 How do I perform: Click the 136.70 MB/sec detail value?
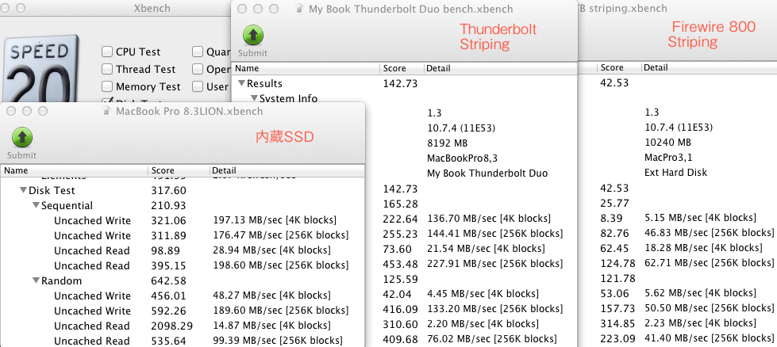[x=489, y=219]
